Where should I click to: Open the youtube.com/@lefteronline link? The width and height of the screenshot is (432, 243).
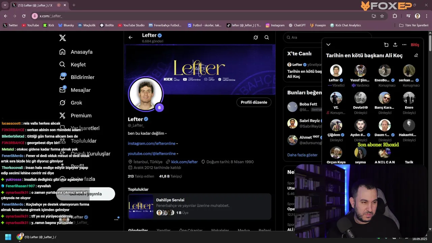pos(152,154)
